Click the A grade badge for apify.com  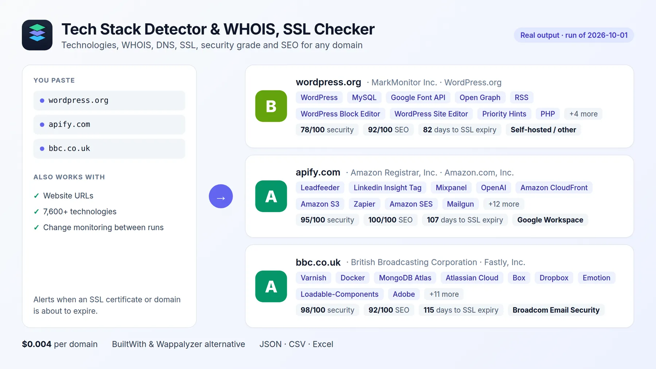(271, 196)
